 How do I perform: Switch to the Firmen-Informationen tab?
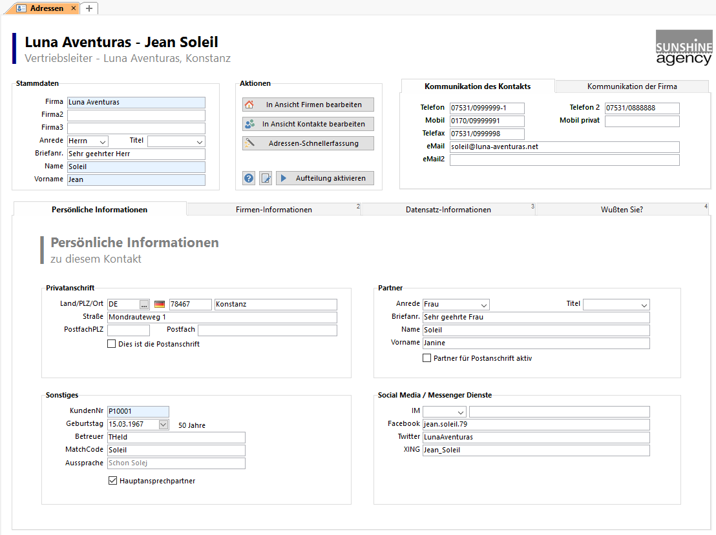[x=273, y=210]
